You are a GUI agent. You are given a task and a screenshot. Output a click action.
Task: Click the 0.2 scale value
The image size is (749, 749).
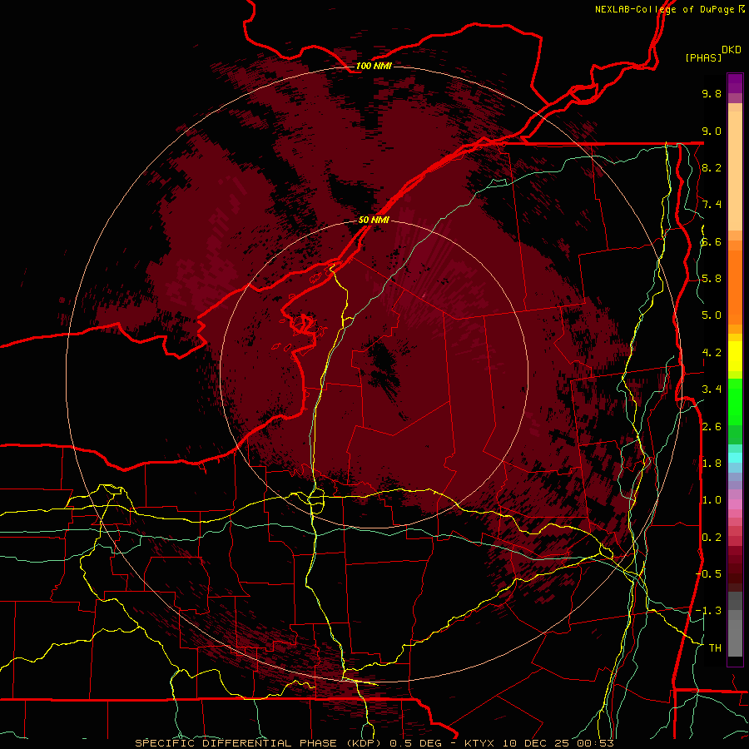712,538
